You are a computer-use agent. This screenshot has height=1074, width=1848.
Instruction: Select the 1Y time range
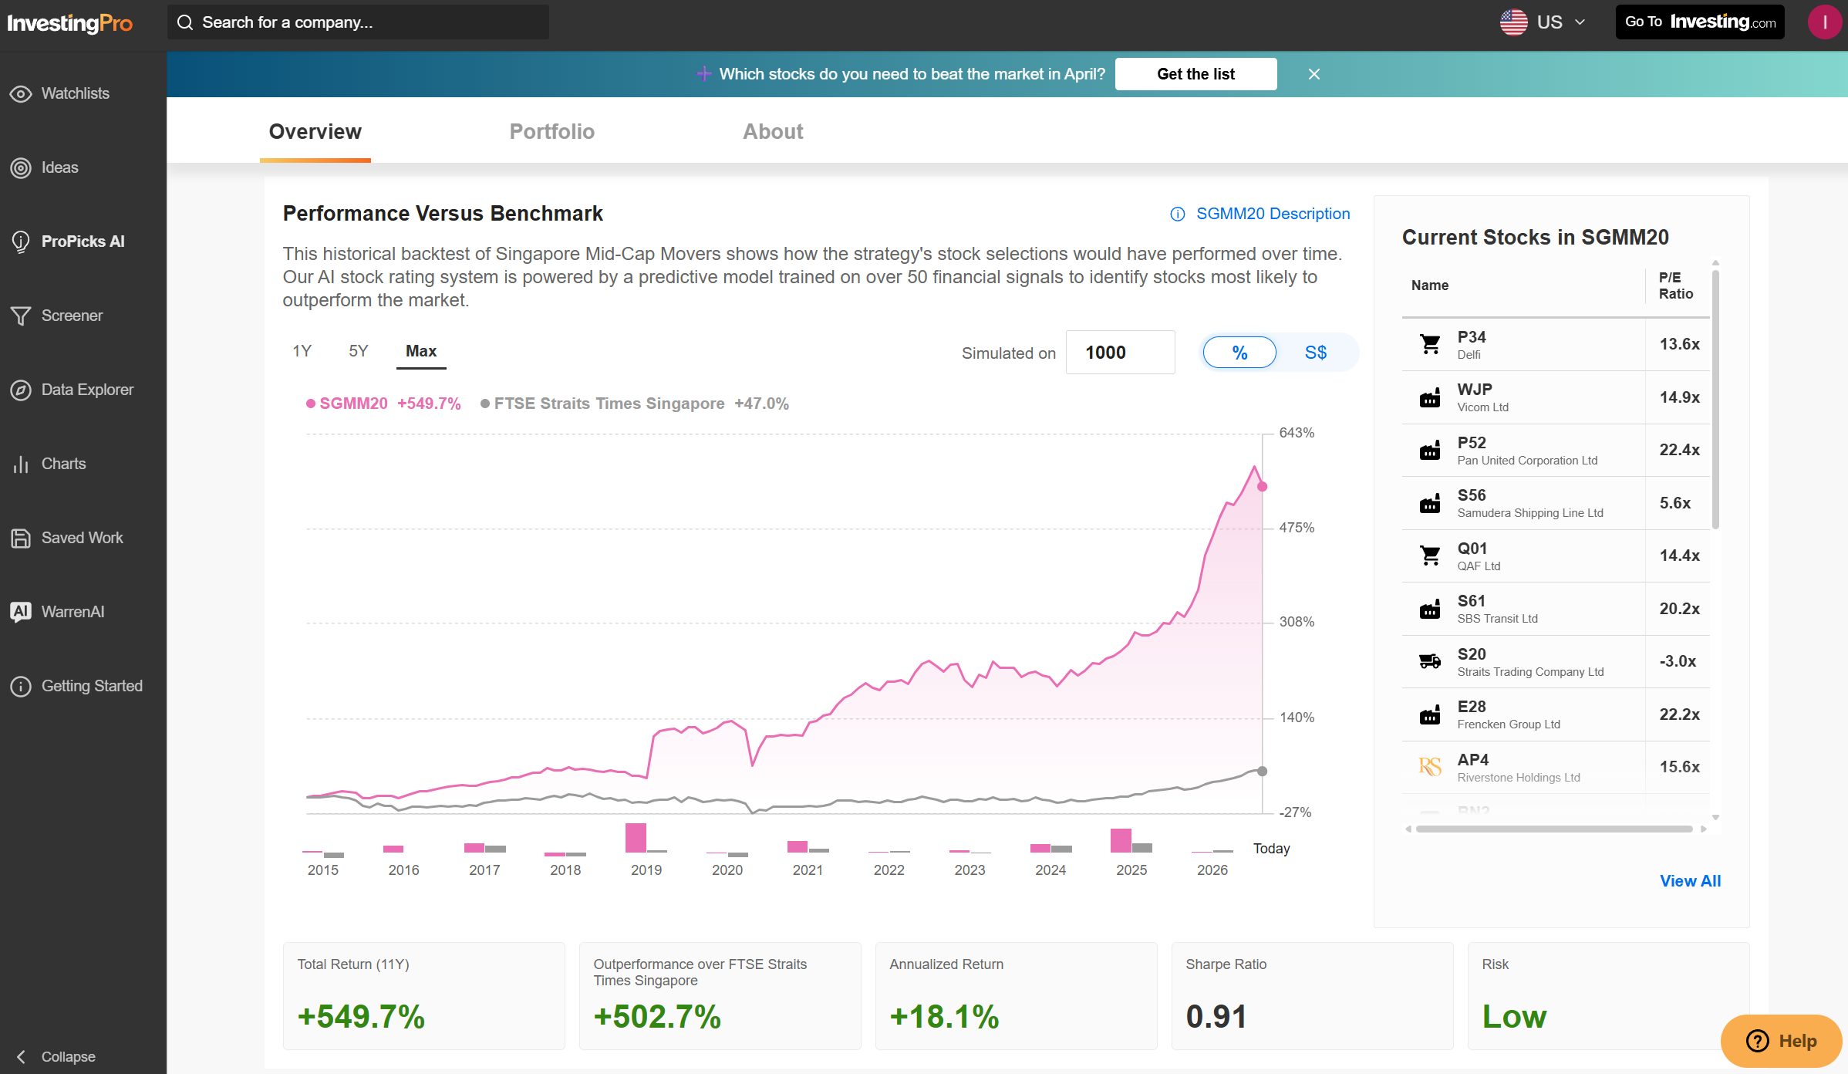coord(302,351)
